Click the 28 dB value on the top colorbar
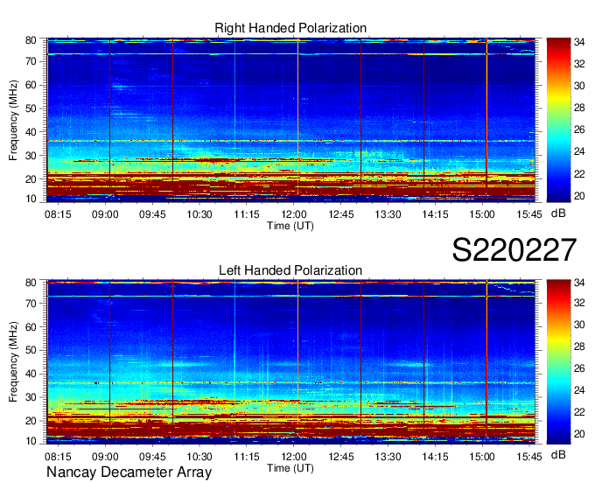 click(579, 108)
